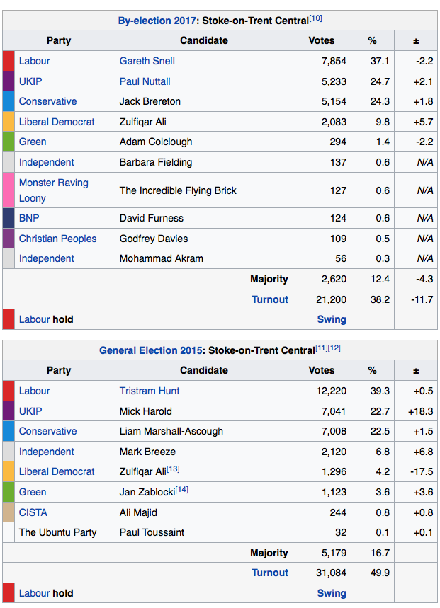This screenshot has height=608, width=440.
Task: Open Monster Raving Loony party link
Action: [54, 190]
